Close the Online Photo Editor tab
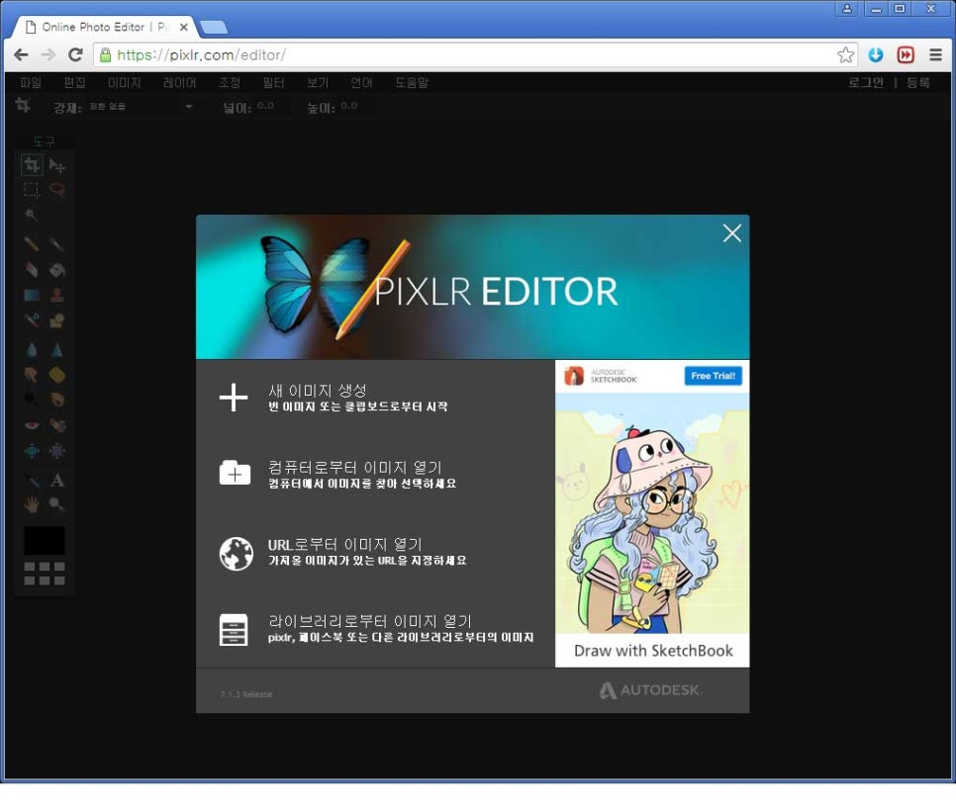 [x=183, y=28]
